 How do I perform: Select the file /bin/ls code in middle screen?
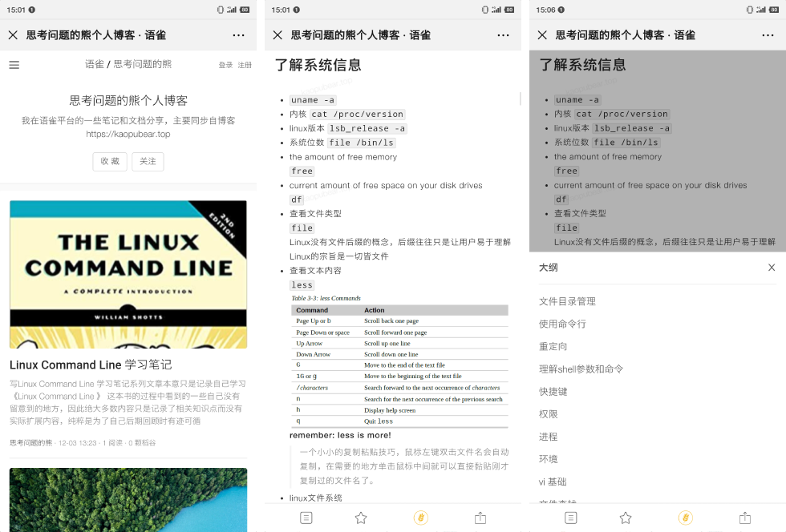click(362, 143)
